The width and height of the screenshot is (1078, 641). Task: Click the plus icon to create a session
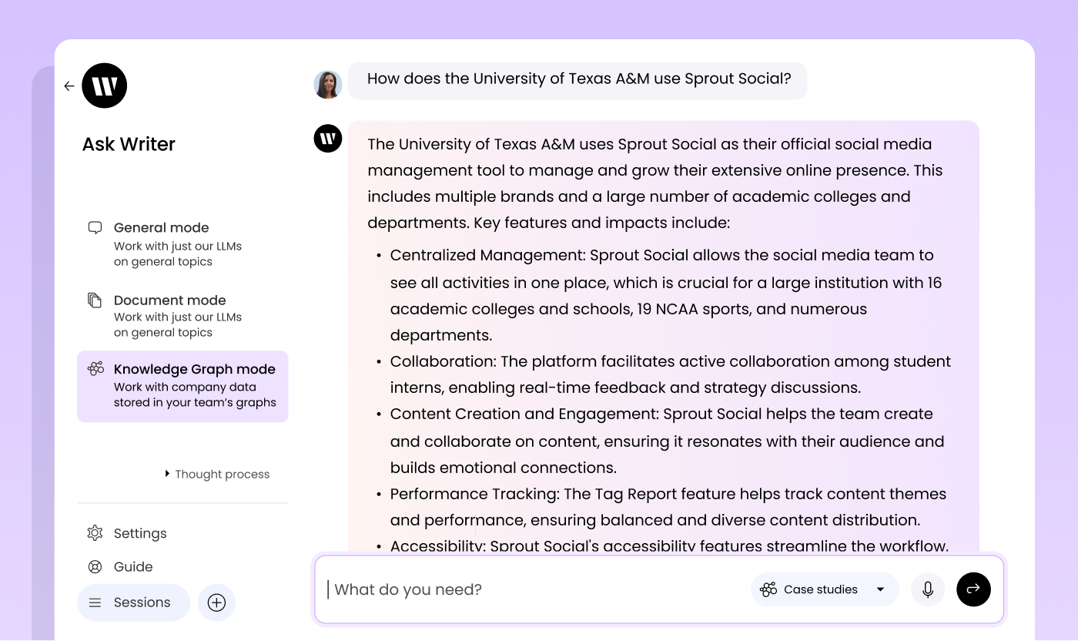(216, 602)
